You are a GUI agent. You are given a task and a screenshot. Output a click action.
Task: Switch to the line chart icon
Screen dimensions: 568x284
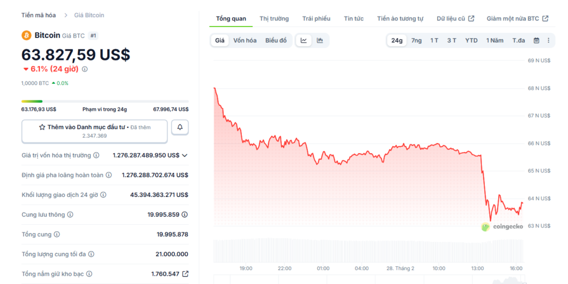pos(304,40)
